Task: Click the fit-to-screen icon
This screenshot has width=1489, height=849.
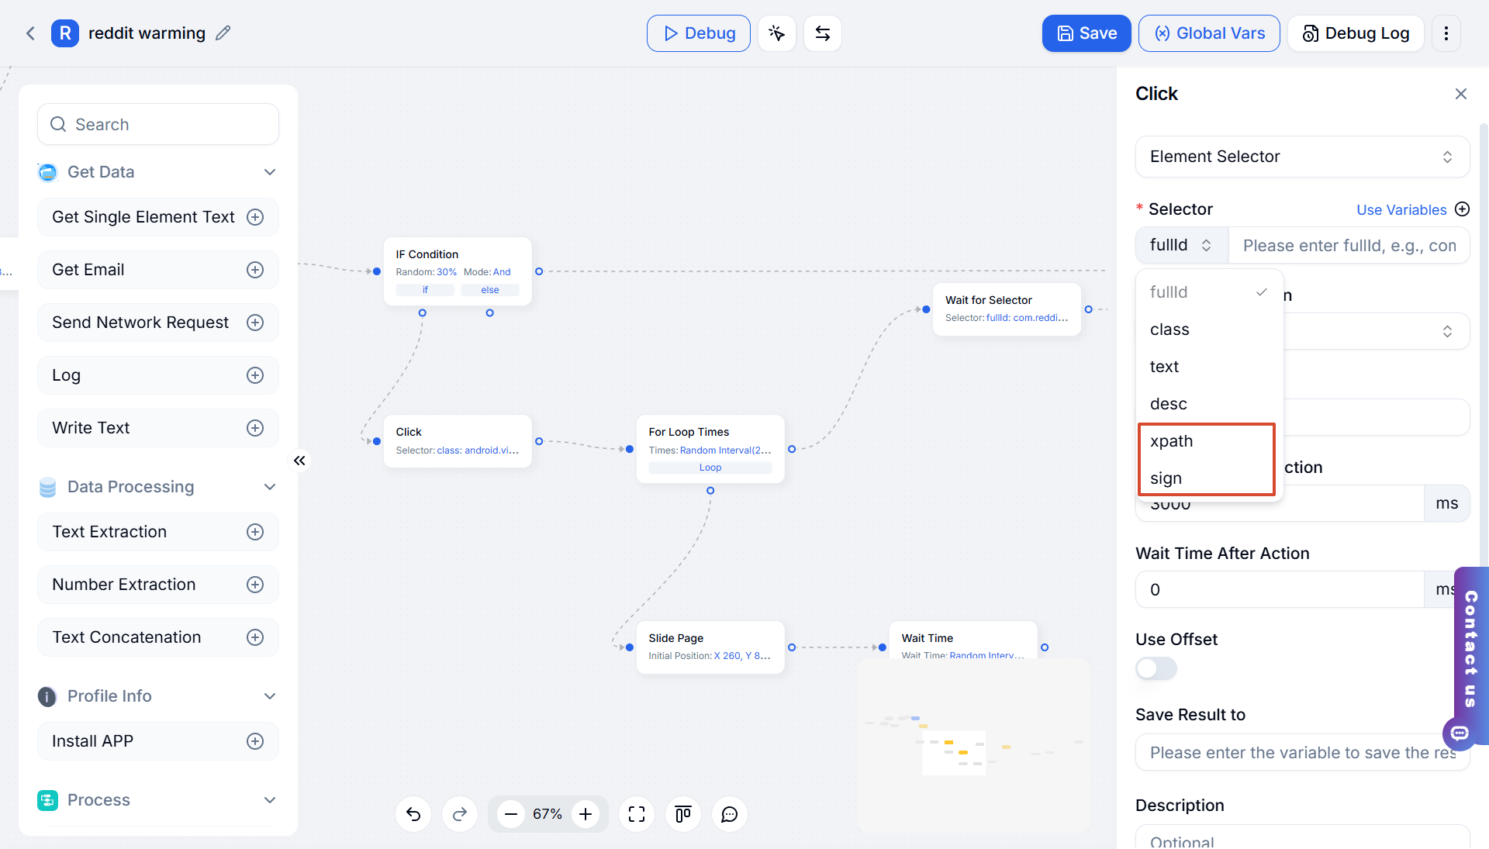Action: pos(637,814)
